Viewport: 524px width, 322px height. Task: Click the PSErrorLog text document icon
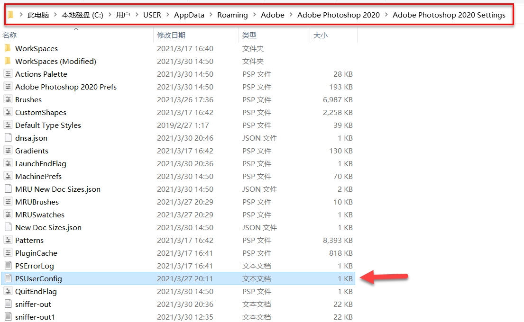(x=7, y=266)
